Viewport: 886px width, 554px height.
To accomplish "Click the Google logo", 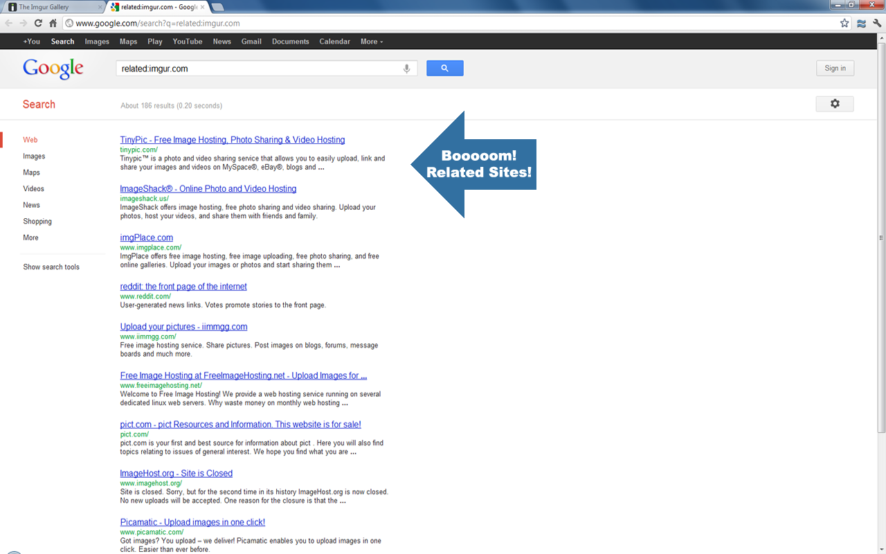I will coord(53,69).
